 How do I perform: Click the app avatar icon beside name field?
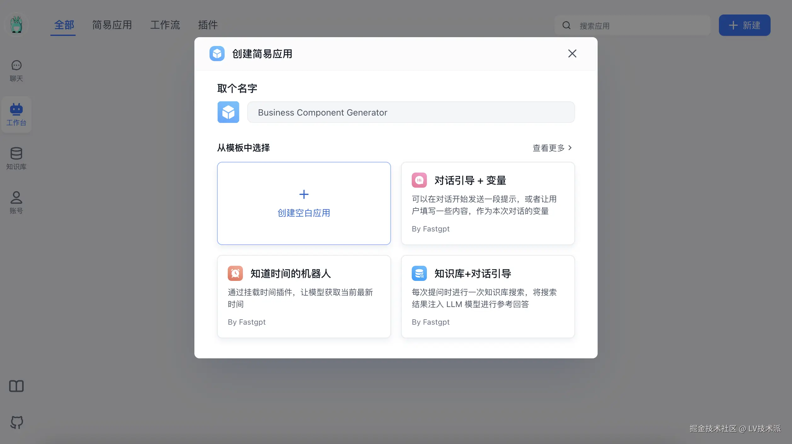(x=228, y=112)
